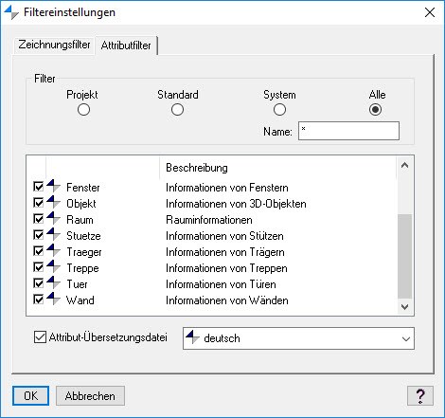Image resolution: width=445 pixels, height=418 pixels.
Task: Select the Projekt filter radio button
Action: [x=83, y=110]
